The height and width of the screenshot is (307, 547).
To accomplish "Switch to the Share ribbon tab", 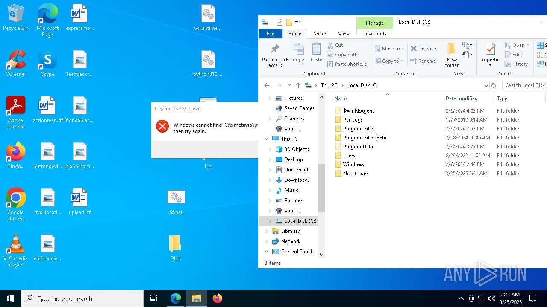I will click(320, 34).
